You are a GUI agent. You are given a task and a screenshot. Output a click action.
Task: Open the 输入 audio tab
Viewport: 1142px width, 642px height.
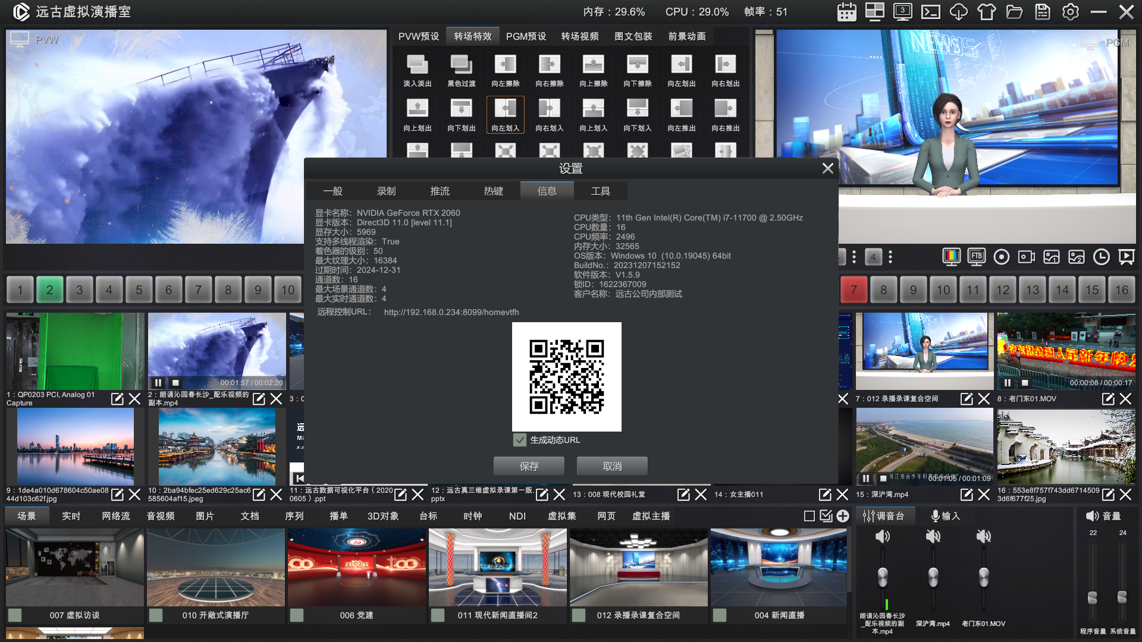coord(945,516)
